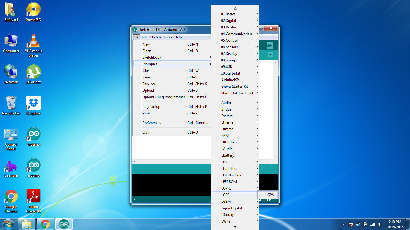This screenshot has width=410, height=230.
Task: Expand Starter_Kit_for_LinkIt submenu
Action: click(x=235, y=93)
